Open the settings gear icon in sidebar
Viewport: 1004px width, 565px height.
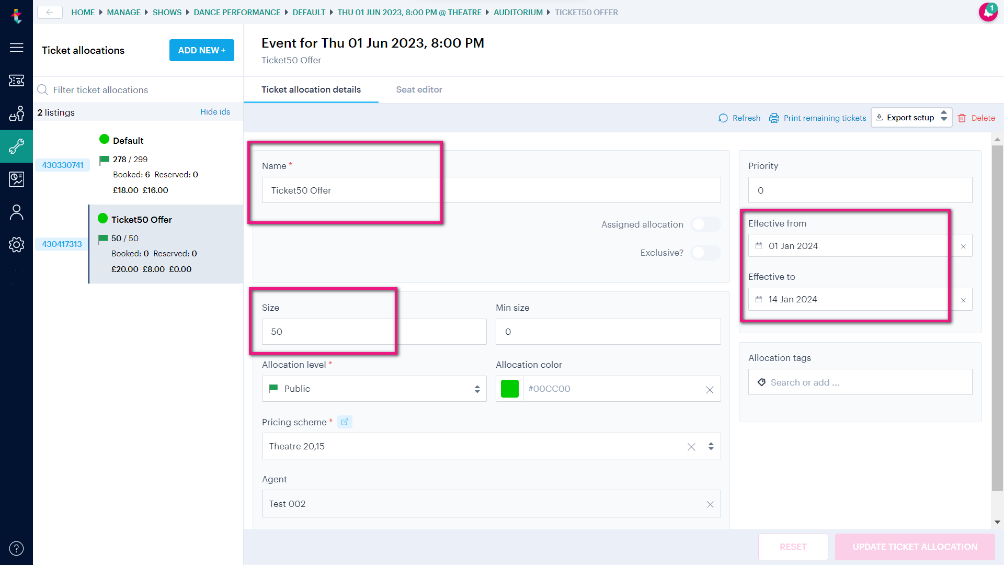point(16,244)
